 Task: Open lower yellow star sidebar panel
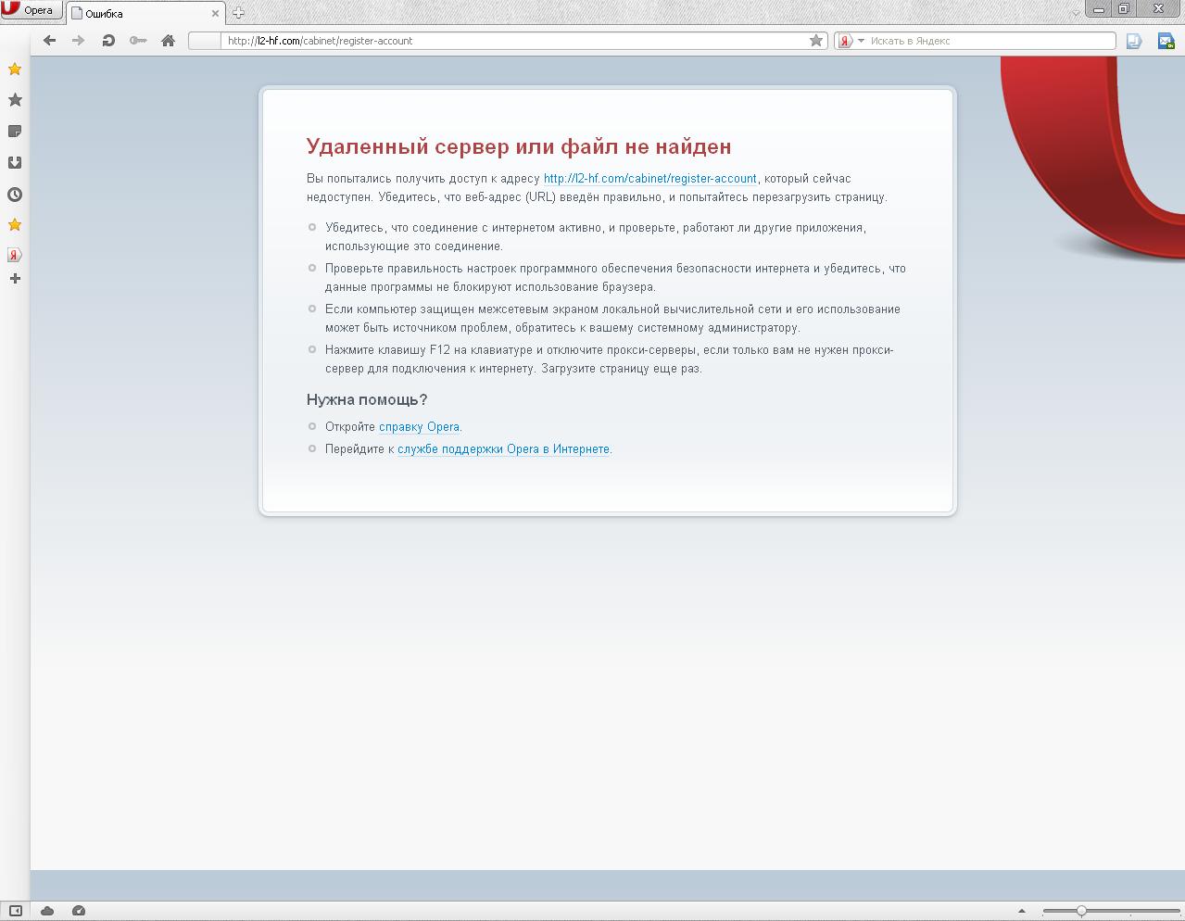click(15, 225)
